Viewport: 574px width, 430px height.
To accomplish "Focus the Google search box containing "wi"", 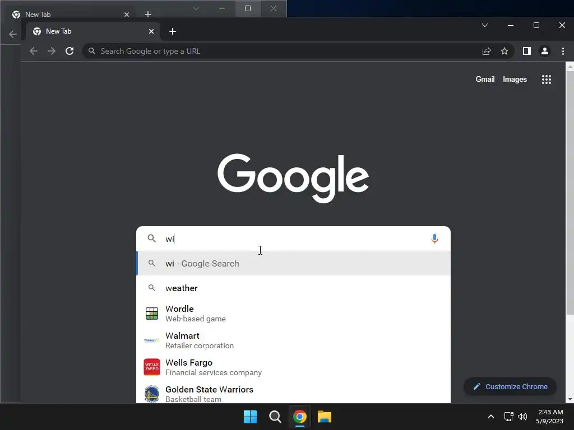I will [x=293, y=239].
